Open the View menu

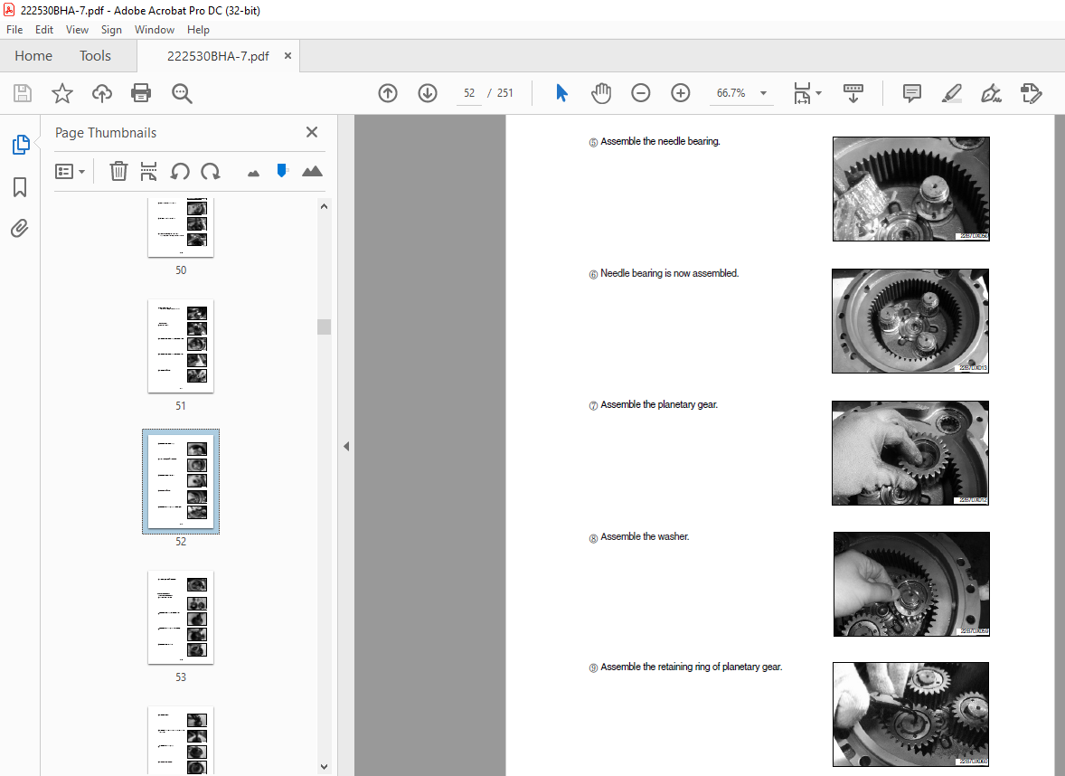(77, 30)
